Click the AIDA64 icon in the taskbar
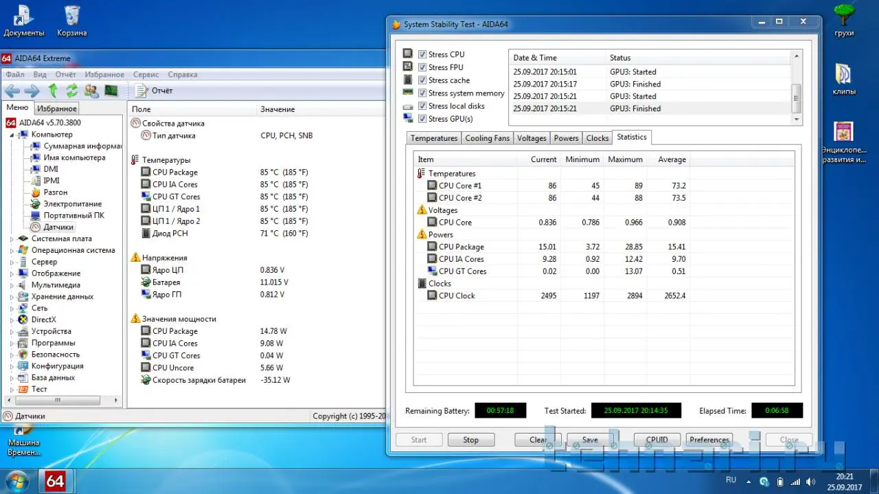This screenshot has width=879, height=494. (55, 480)
